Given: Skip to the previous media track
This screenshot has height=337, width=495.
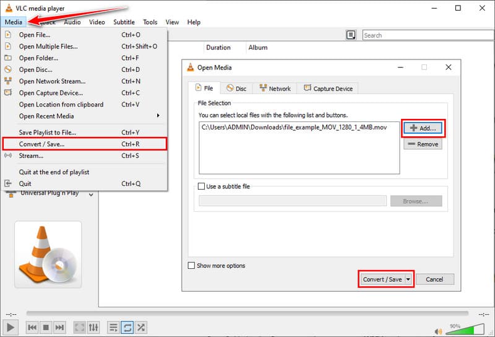Looking at the screenshot, I should [x=32, y=327].
